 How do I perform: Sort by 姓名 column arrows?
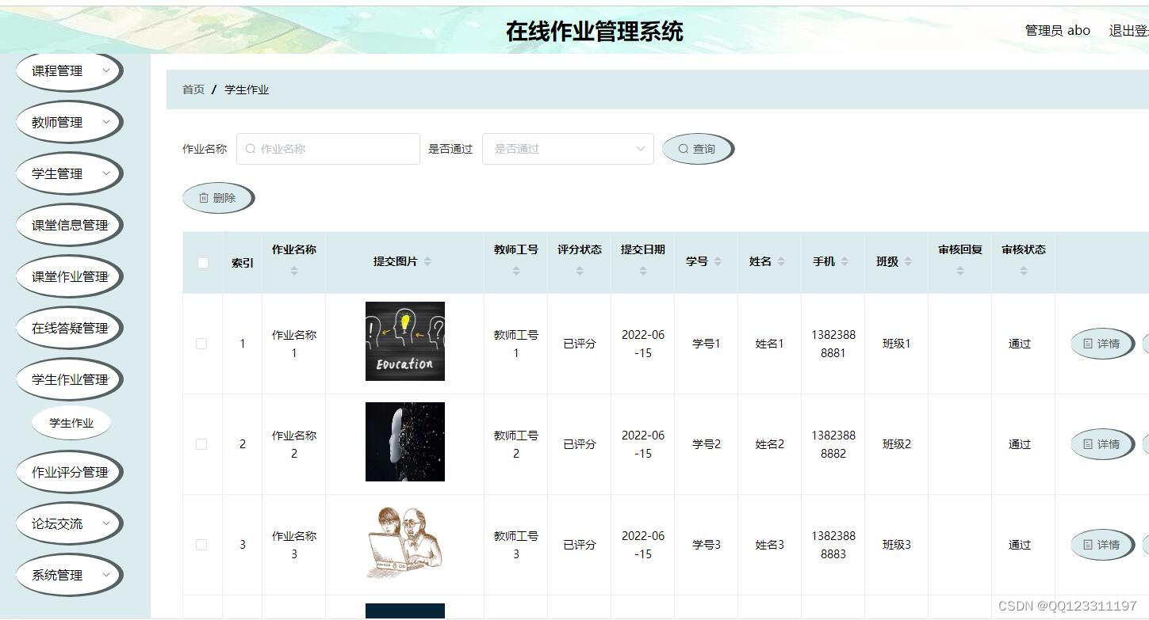pyautogui.click(x=781, y=261)
